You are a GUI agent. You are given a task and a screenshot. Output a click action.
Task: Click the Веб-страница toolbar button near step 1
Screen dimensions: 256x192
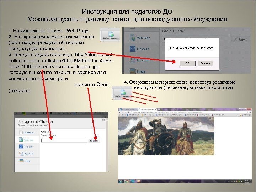pyautogui.click(x=111, y=36)
